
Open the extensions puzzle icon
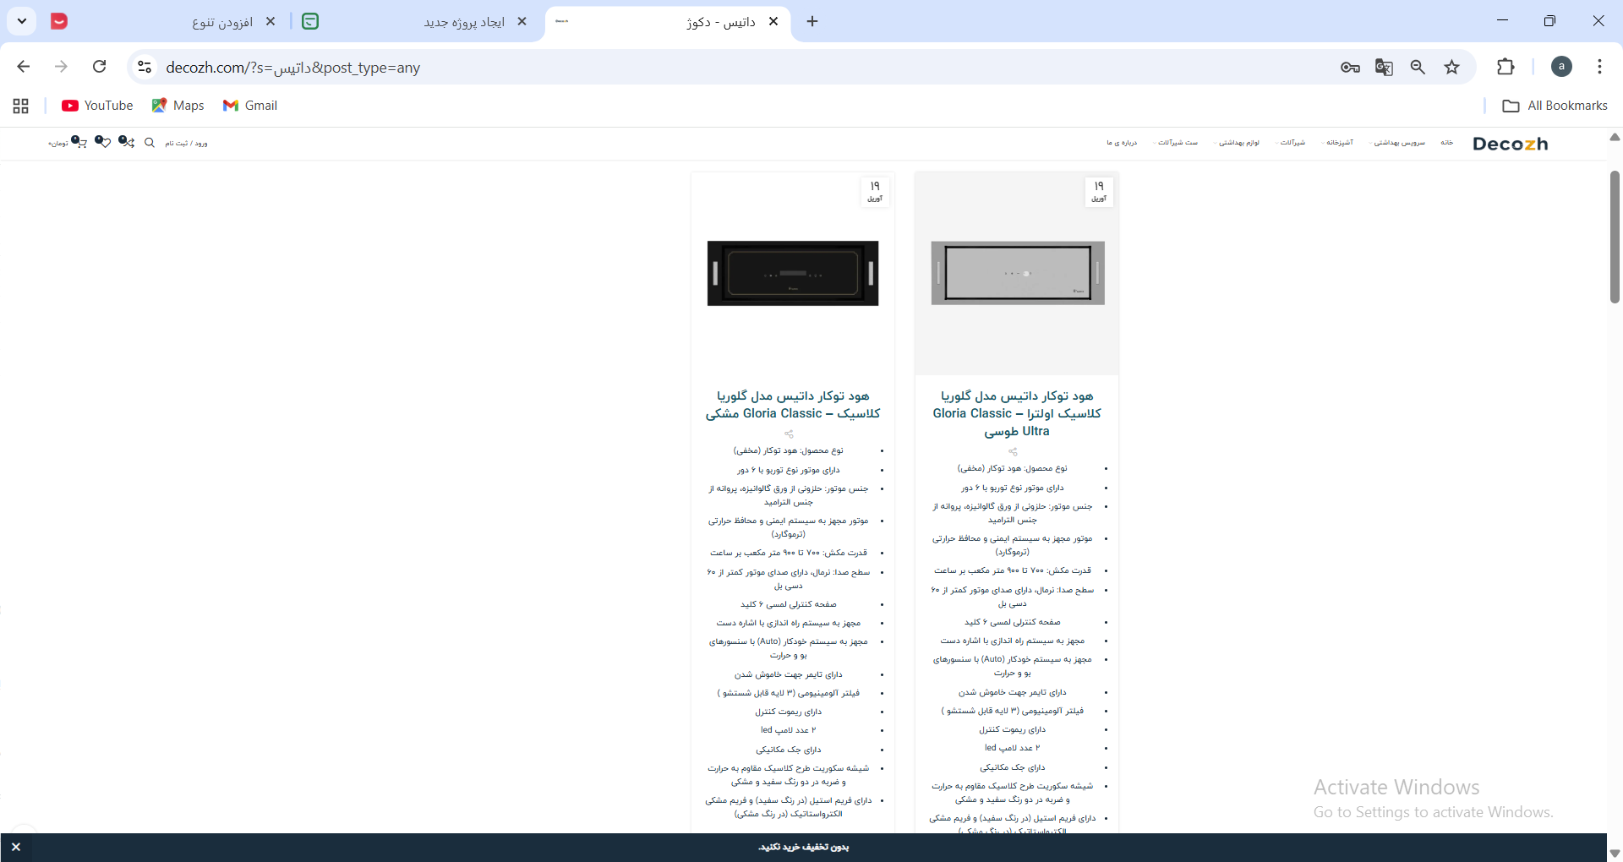[x=1506, y=67]
